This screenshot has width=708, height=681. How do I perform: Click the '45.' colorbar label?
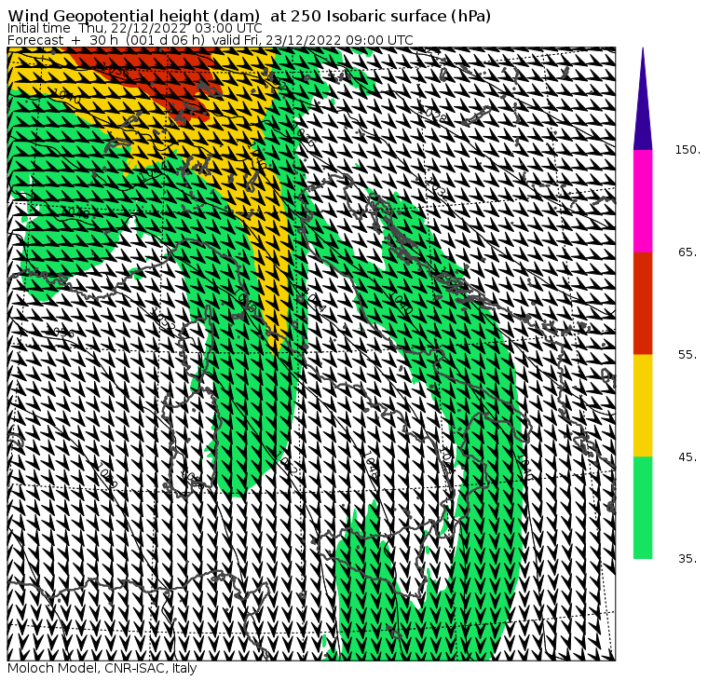pos(688,457)
